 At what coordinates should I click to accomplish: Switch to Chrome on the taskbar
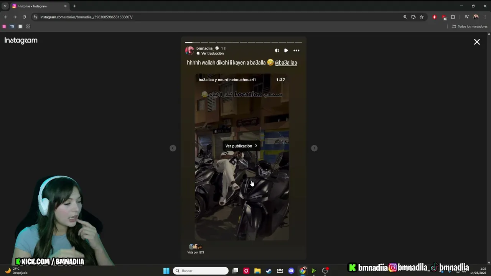pos(303,271)
